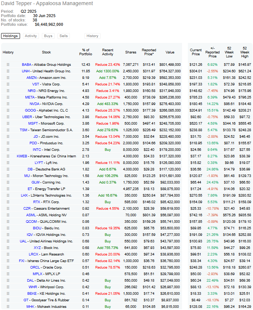253x310 pixels.
Task: Open history icon for IQV row
Action: click(x=8, y=235)
